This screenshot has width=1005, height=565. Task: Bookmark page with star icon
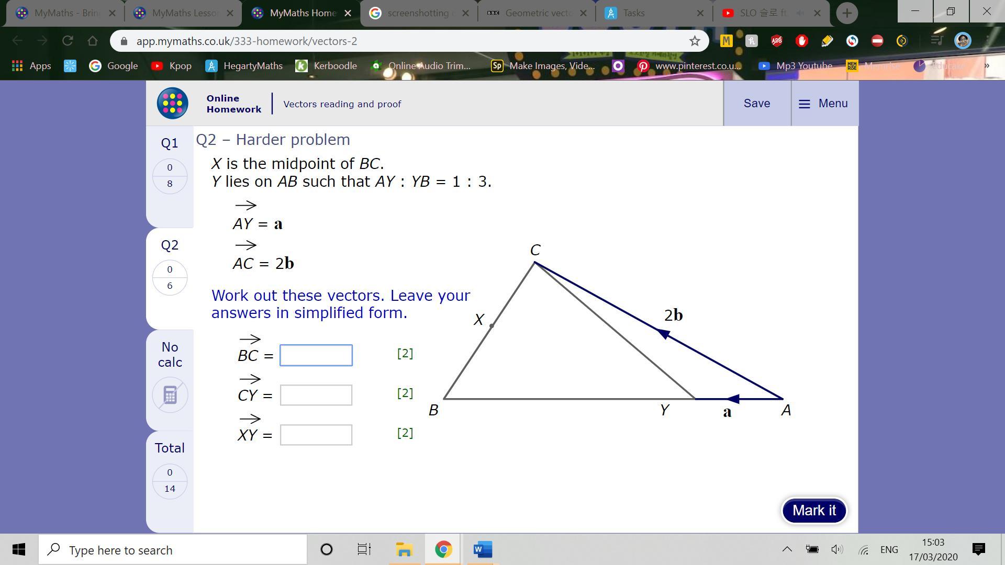[x=694, y=41]
